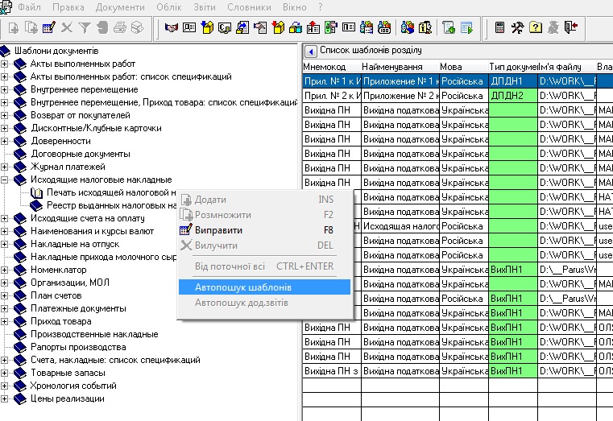This screenshot has width=613, height=421.
Task: Click the edit record pencil toolbar icon
Action: (x=48, y=27)
